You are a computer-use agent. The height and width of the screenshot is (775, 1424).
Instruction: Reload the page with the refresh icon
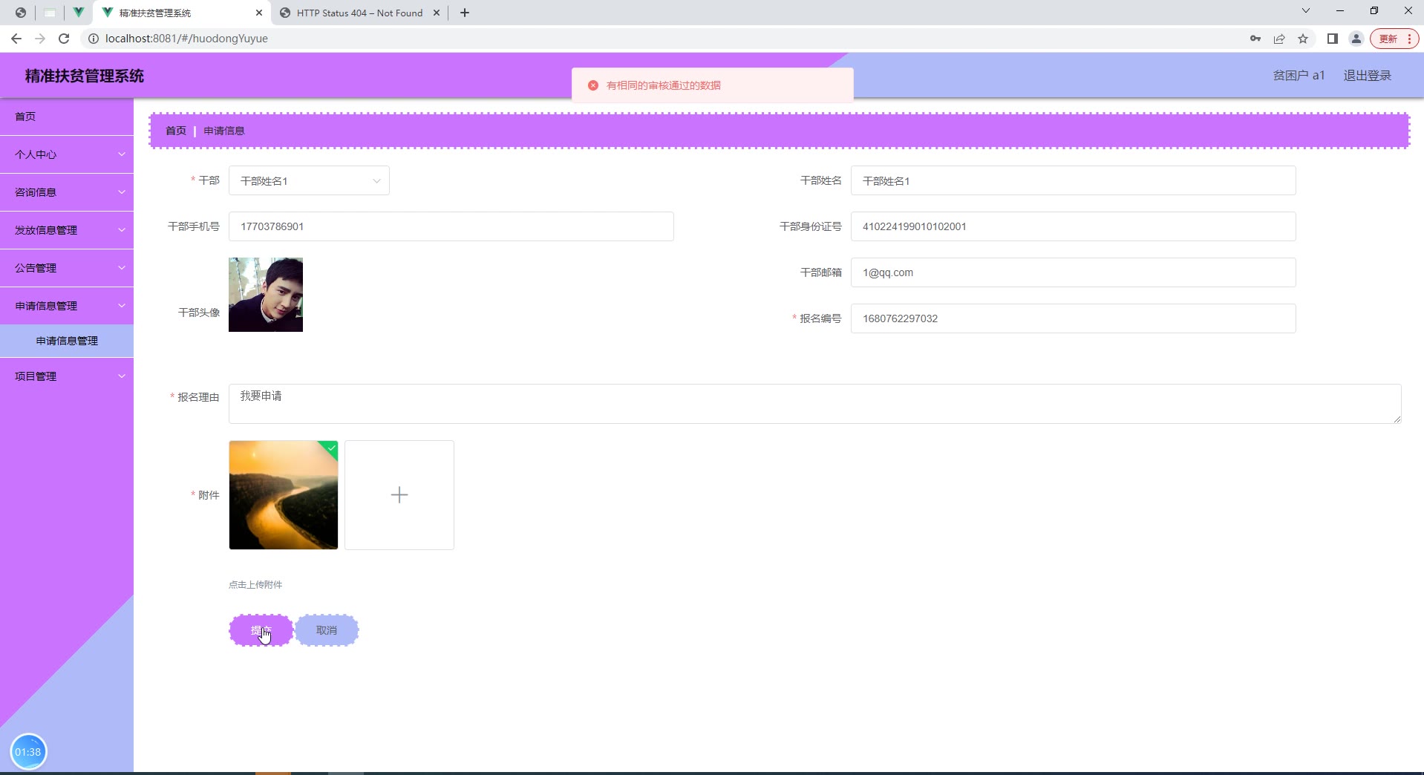[x=64, y=39]
